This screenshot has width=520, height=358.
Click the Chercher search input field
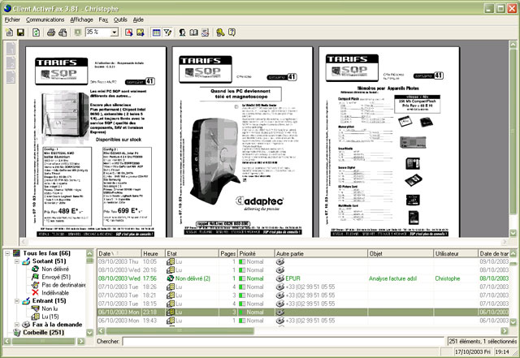(276, 342)
